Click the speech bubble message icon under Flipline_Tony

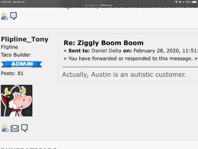(24, 128)
